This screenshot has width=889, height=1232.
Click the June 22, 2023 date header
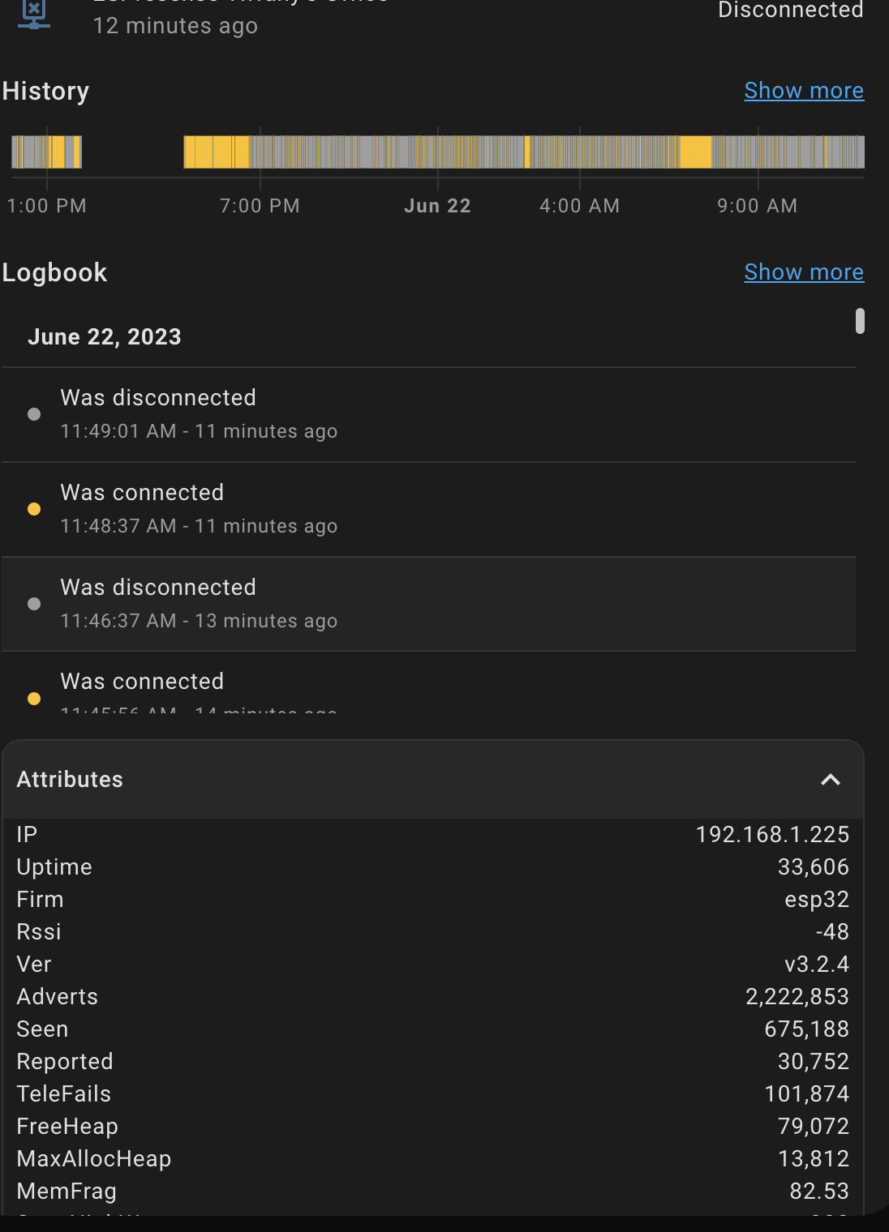coord(105,336)
